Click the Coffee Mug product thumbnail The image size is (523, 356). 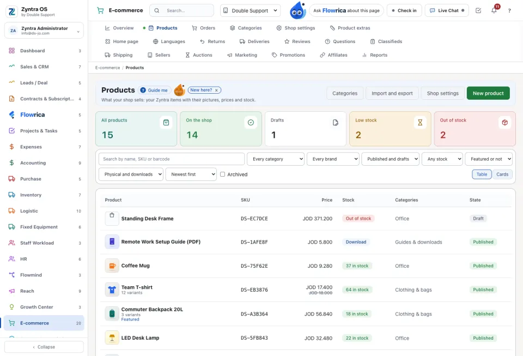pyautogui.click(x=112, y=266)
